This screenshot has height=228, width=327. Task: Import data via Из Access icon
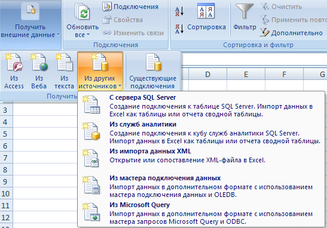coord(14,71)
